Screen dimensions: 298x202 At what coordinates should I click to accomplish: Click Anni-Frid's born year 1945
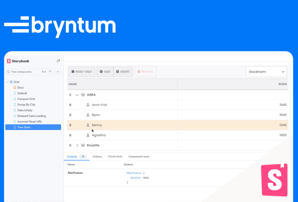[283, 105]
